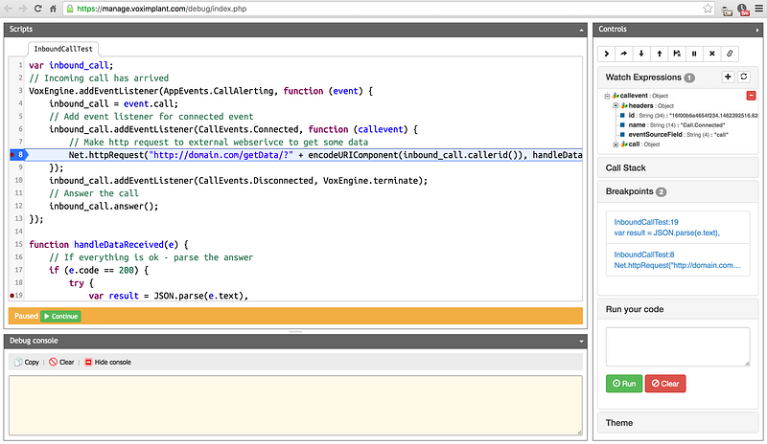
Task: Expand the call object node
Action: point(616,144)
